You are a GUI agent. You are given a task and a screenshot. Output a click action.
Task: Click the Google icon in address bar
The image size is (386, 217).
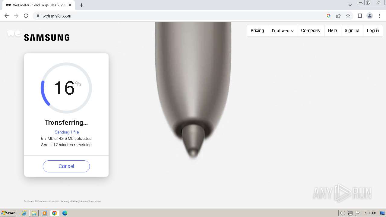pos(329,16)
